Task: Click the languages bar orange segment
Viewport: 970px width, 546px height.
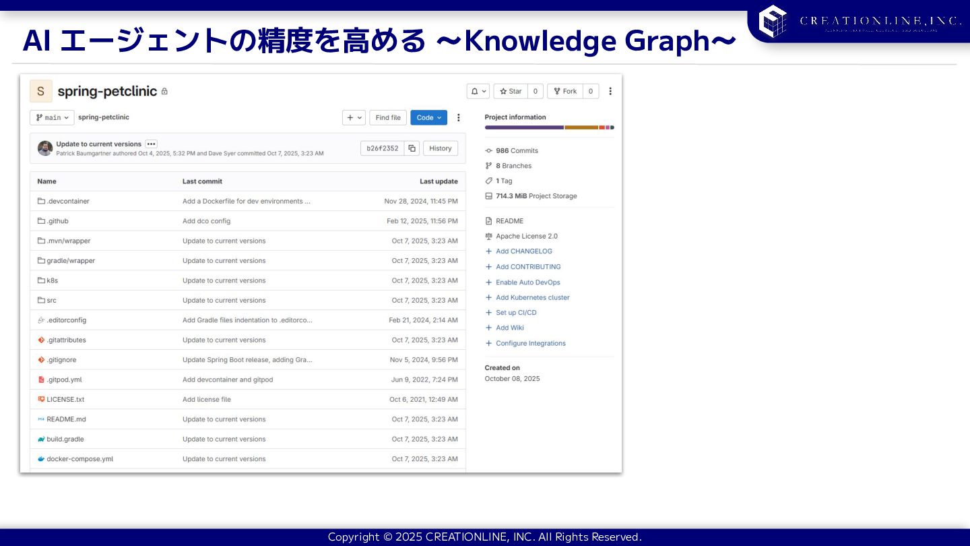Action: pyautogui.click(x=581, y=127)
